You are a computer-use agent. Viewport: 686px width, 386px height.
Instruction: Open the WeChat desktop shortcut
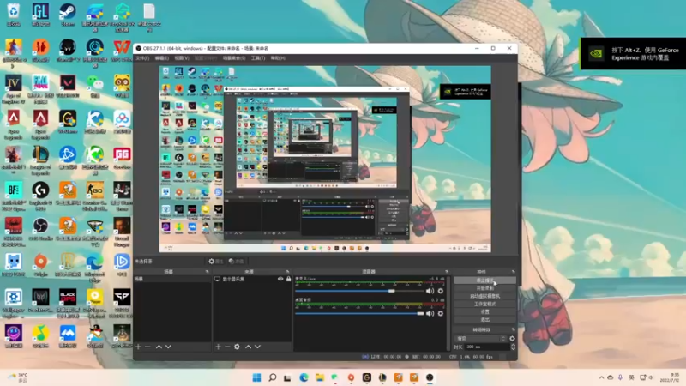click(95, 87)
